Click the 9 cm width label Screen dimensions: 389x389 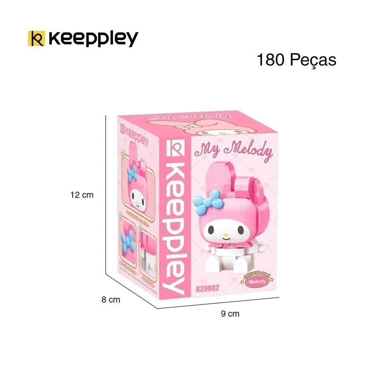(230, 314)
